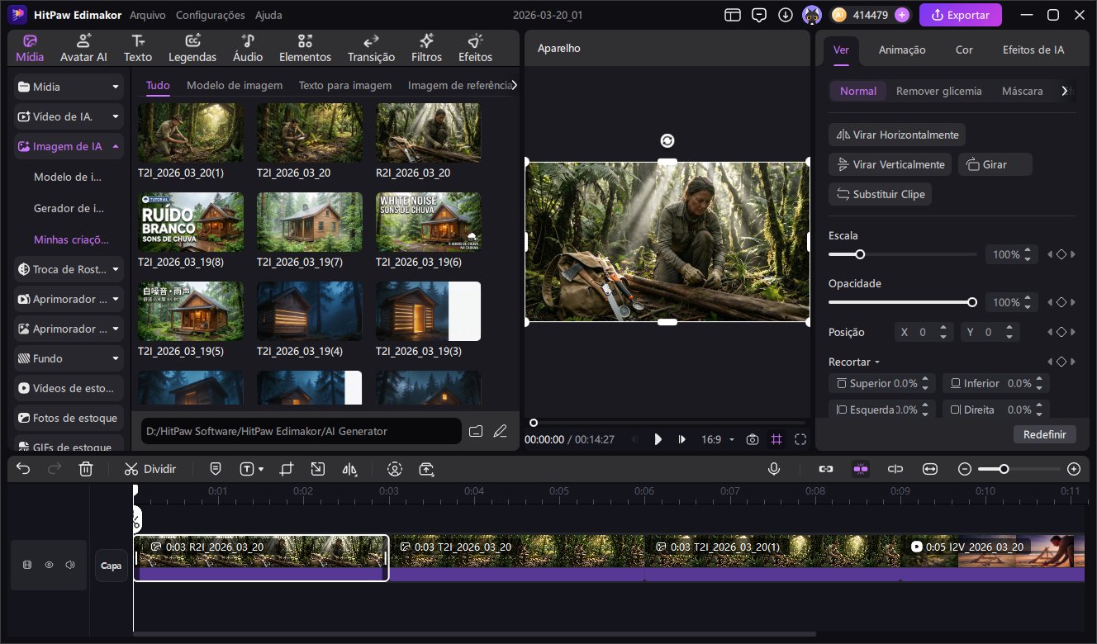Click the Dividir scissors tool
Screen dimensions: 1097x644
tap(150, 469)
